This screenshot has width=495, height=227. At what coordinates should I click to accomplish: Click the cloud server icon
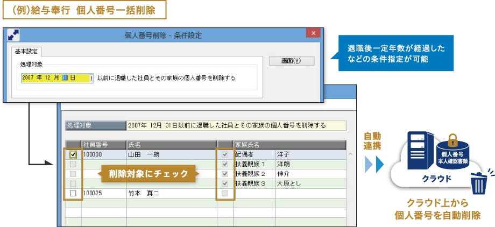(x=421, y=150)
